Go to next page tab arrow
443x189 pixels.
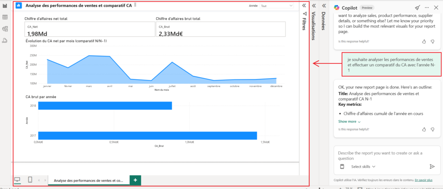click(x=45, y=180)
